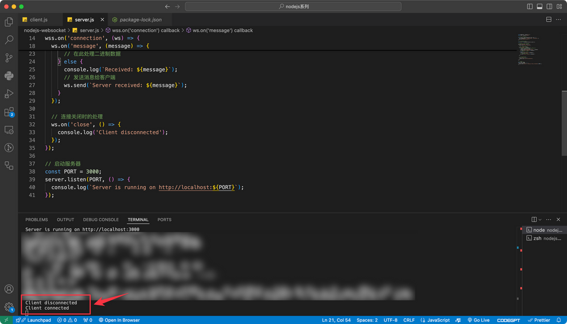Click Go Live in status bar
Screen dimensions: 567x324
pyautogui.click(x=478, y=320)
